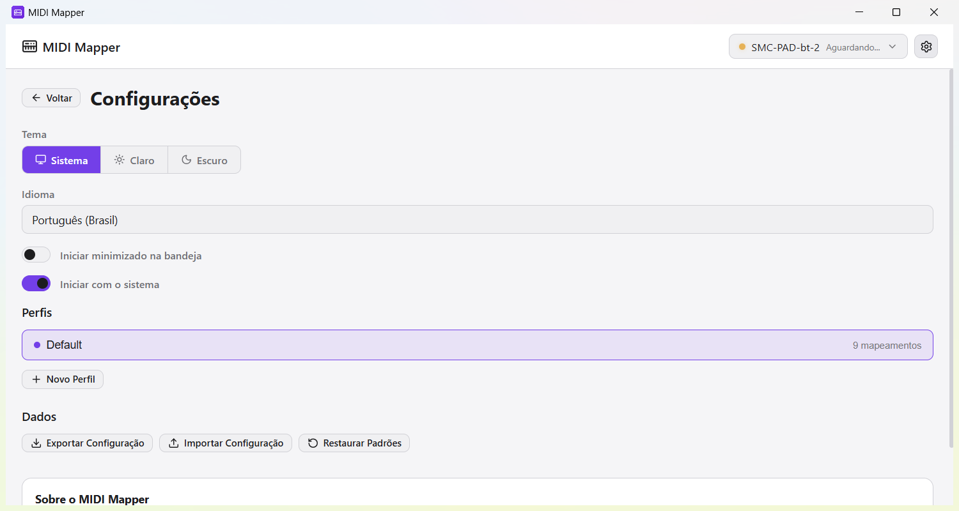Click the 'Iniciar com o sistema' label
Viewport: 959px width, 511px height.
109,284
